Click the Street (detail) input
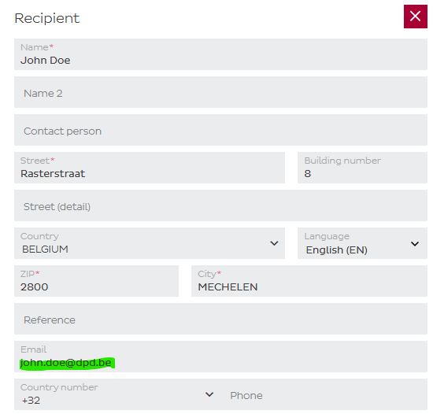 (x=220, y=205)
